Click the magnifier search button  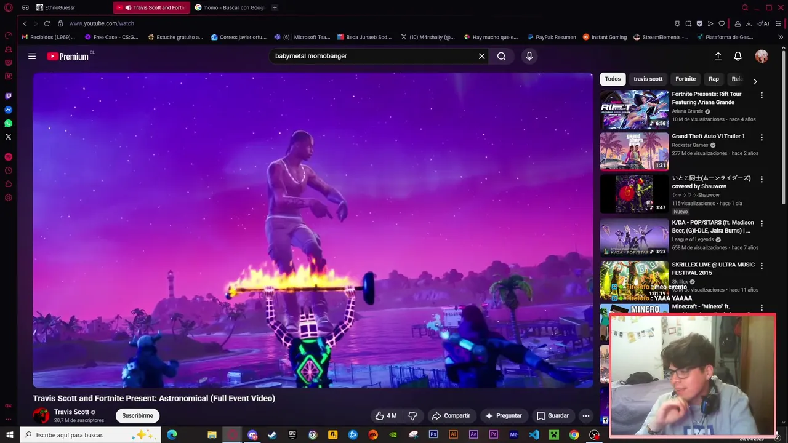tap(502, 56)
